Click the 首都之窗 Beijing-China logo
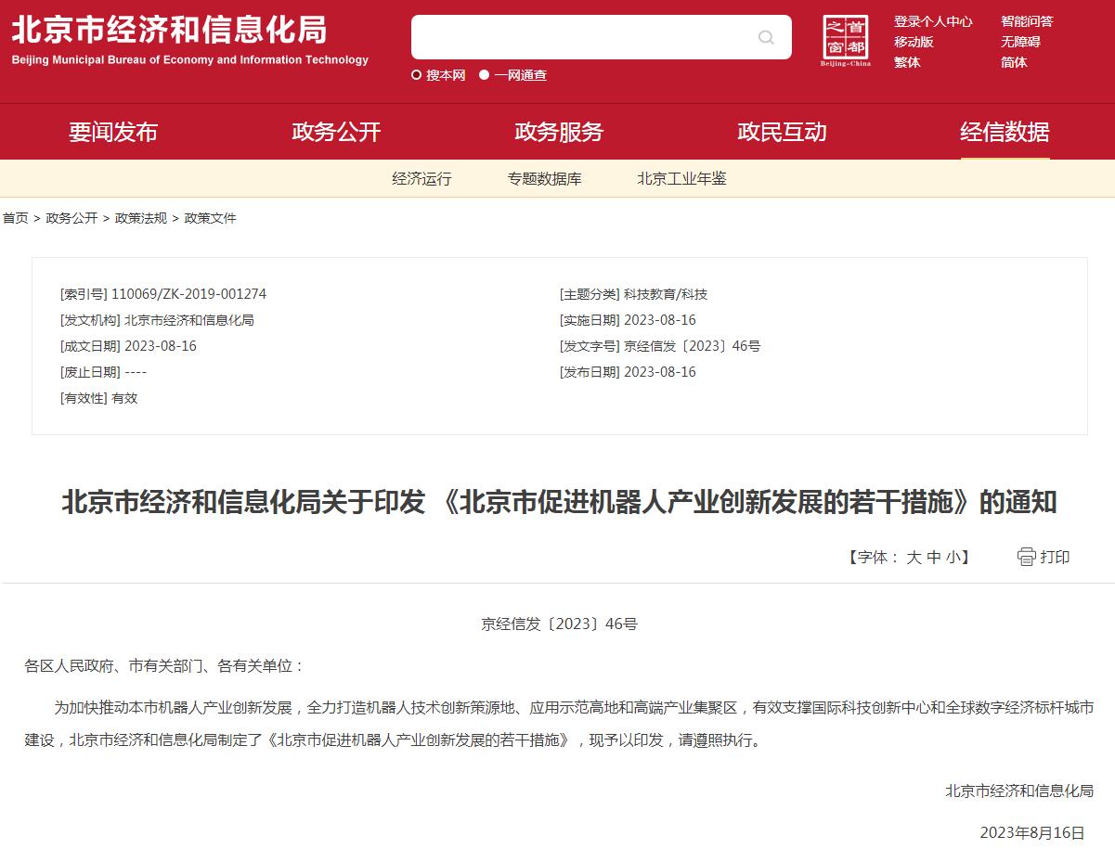Viewport: 1115px width, 849px height. click(x=846, y=41)
